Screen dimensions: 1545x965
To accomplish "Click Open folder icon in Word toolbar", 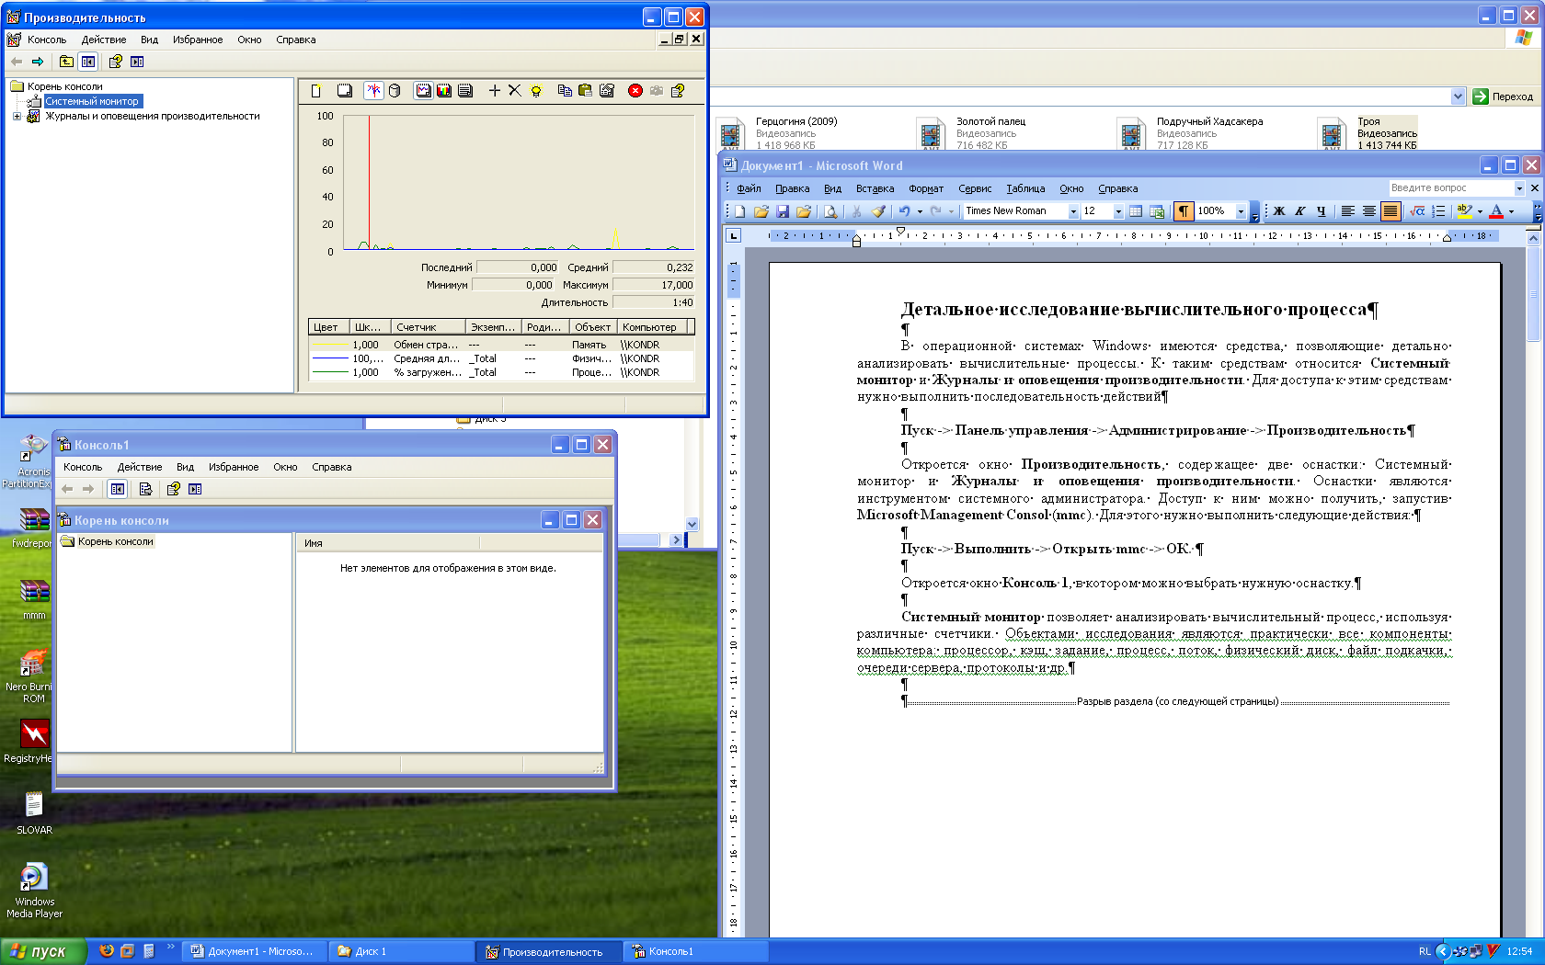I will click(761, 211).
